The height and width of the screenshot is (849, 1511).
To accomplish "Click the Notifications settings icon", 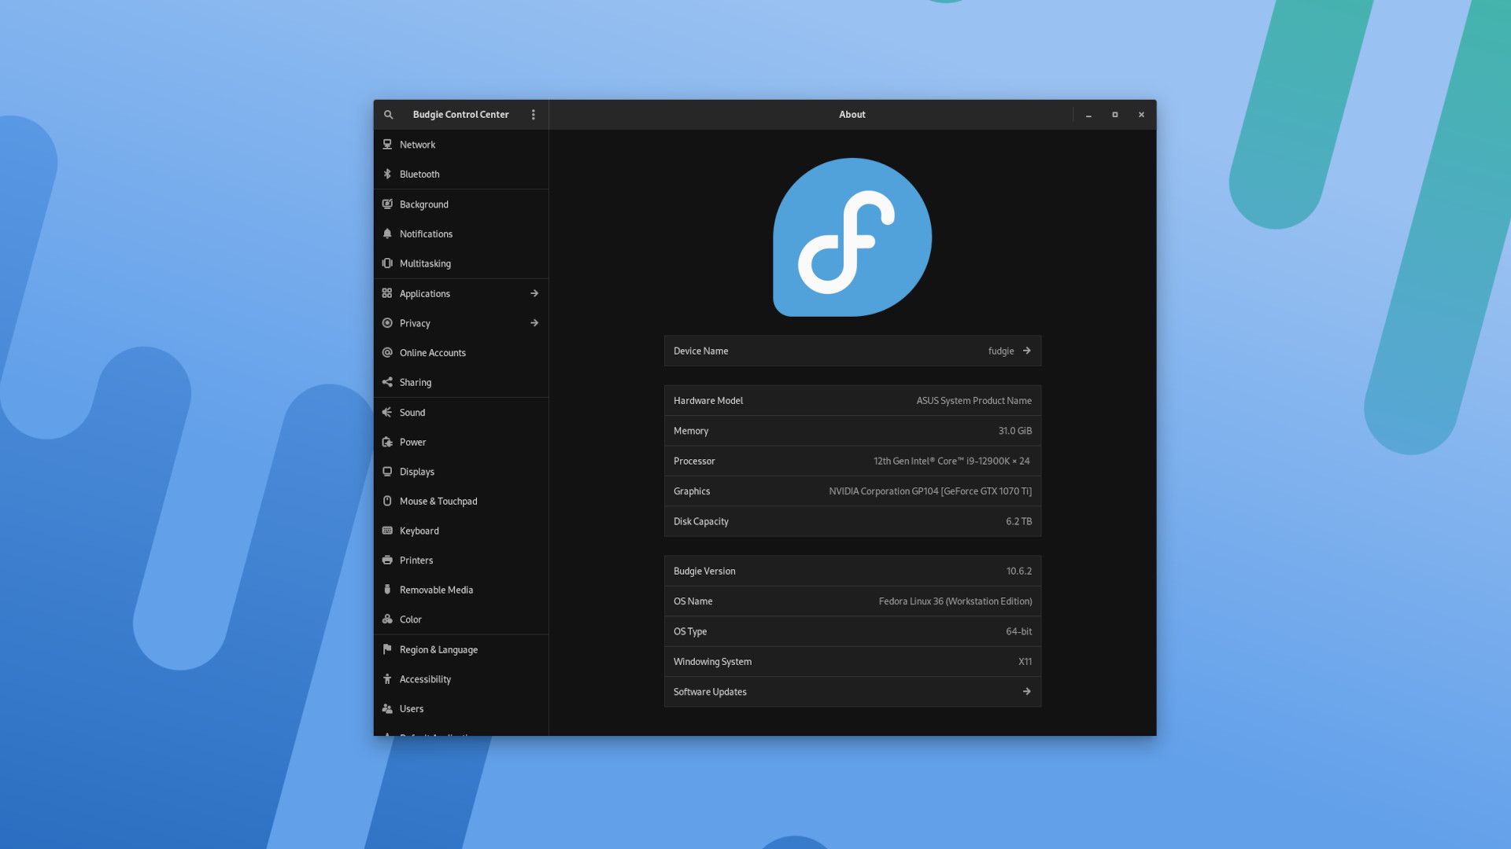I will [x=387, y=234].
